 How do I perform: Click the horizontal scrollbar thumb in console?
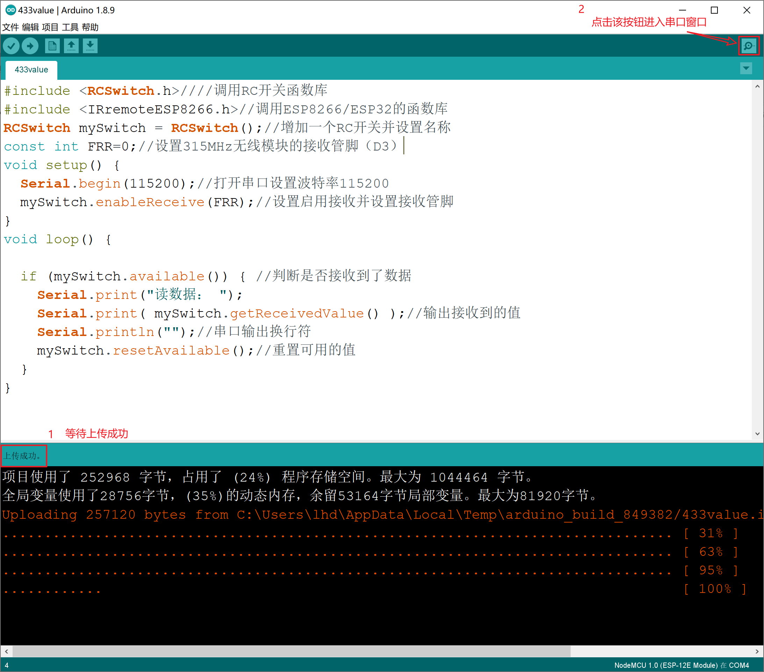click(292, 651)
